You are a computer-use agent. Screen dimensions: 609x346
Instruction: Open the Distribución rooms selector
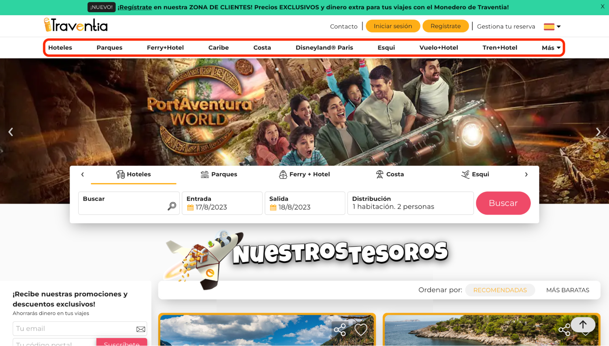point(410,203)
